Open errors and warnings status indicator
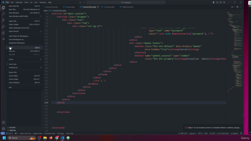Image resolution: width=251 pixels, height=141 pixels. (9, 133)
